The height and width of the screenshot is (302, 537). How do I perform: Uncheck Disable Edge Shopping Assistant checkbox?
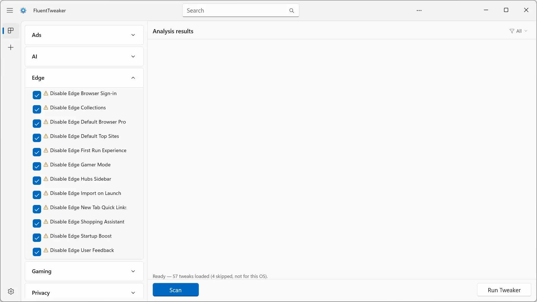[x=37, y=223]
